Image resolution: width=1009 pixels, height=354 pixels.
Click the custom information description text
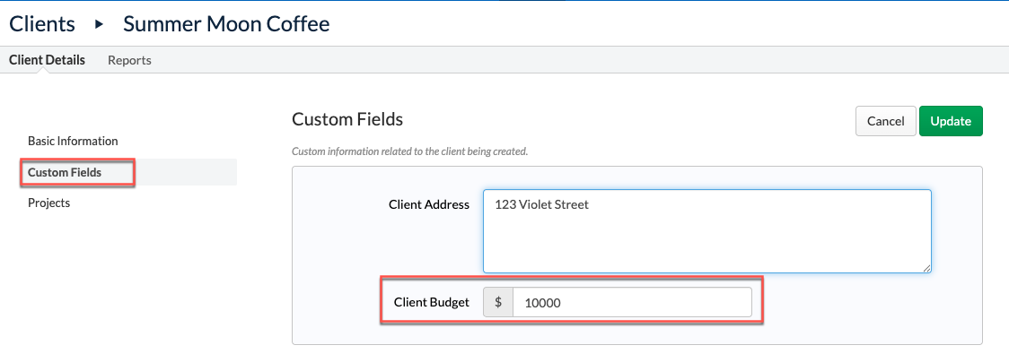(x=410, y=152)
